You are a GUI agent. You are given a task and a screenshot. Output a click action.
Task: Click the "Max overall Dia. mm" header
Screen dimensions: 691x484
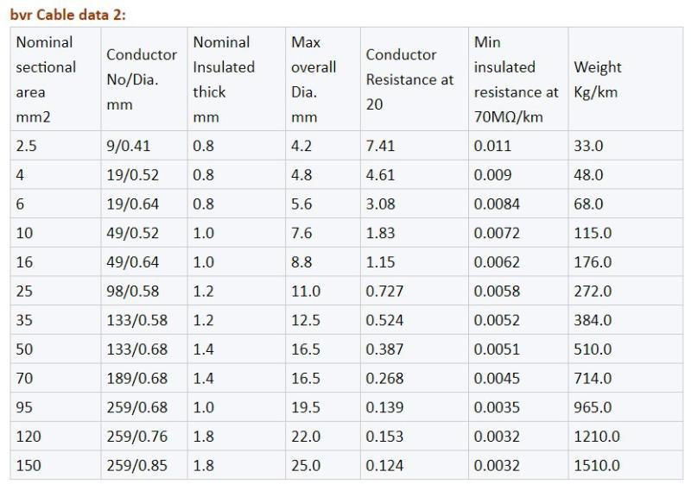[314, 79]
